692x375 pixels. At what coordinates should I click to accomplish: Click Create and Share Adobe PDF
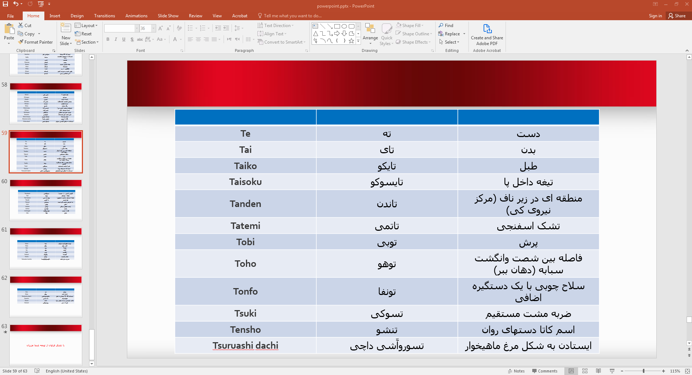[x=487, y=35]
